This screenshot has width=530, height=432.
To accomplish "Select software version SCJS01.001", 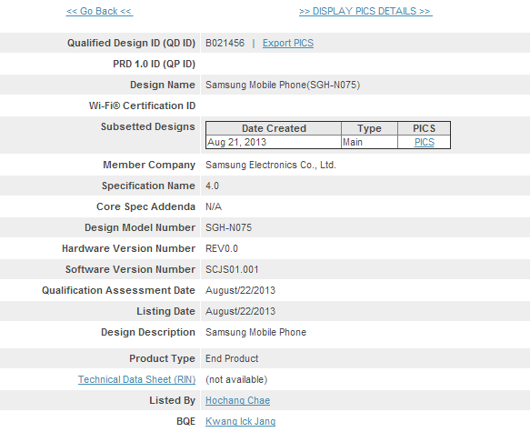I will (232, 270).
